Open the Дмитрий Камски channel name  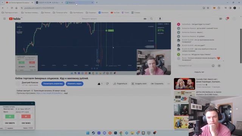[x=30, y=82]
